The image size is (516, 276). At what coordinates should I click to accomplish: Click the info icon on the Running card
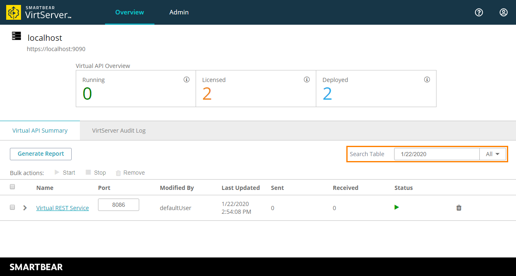coord(187,80)
